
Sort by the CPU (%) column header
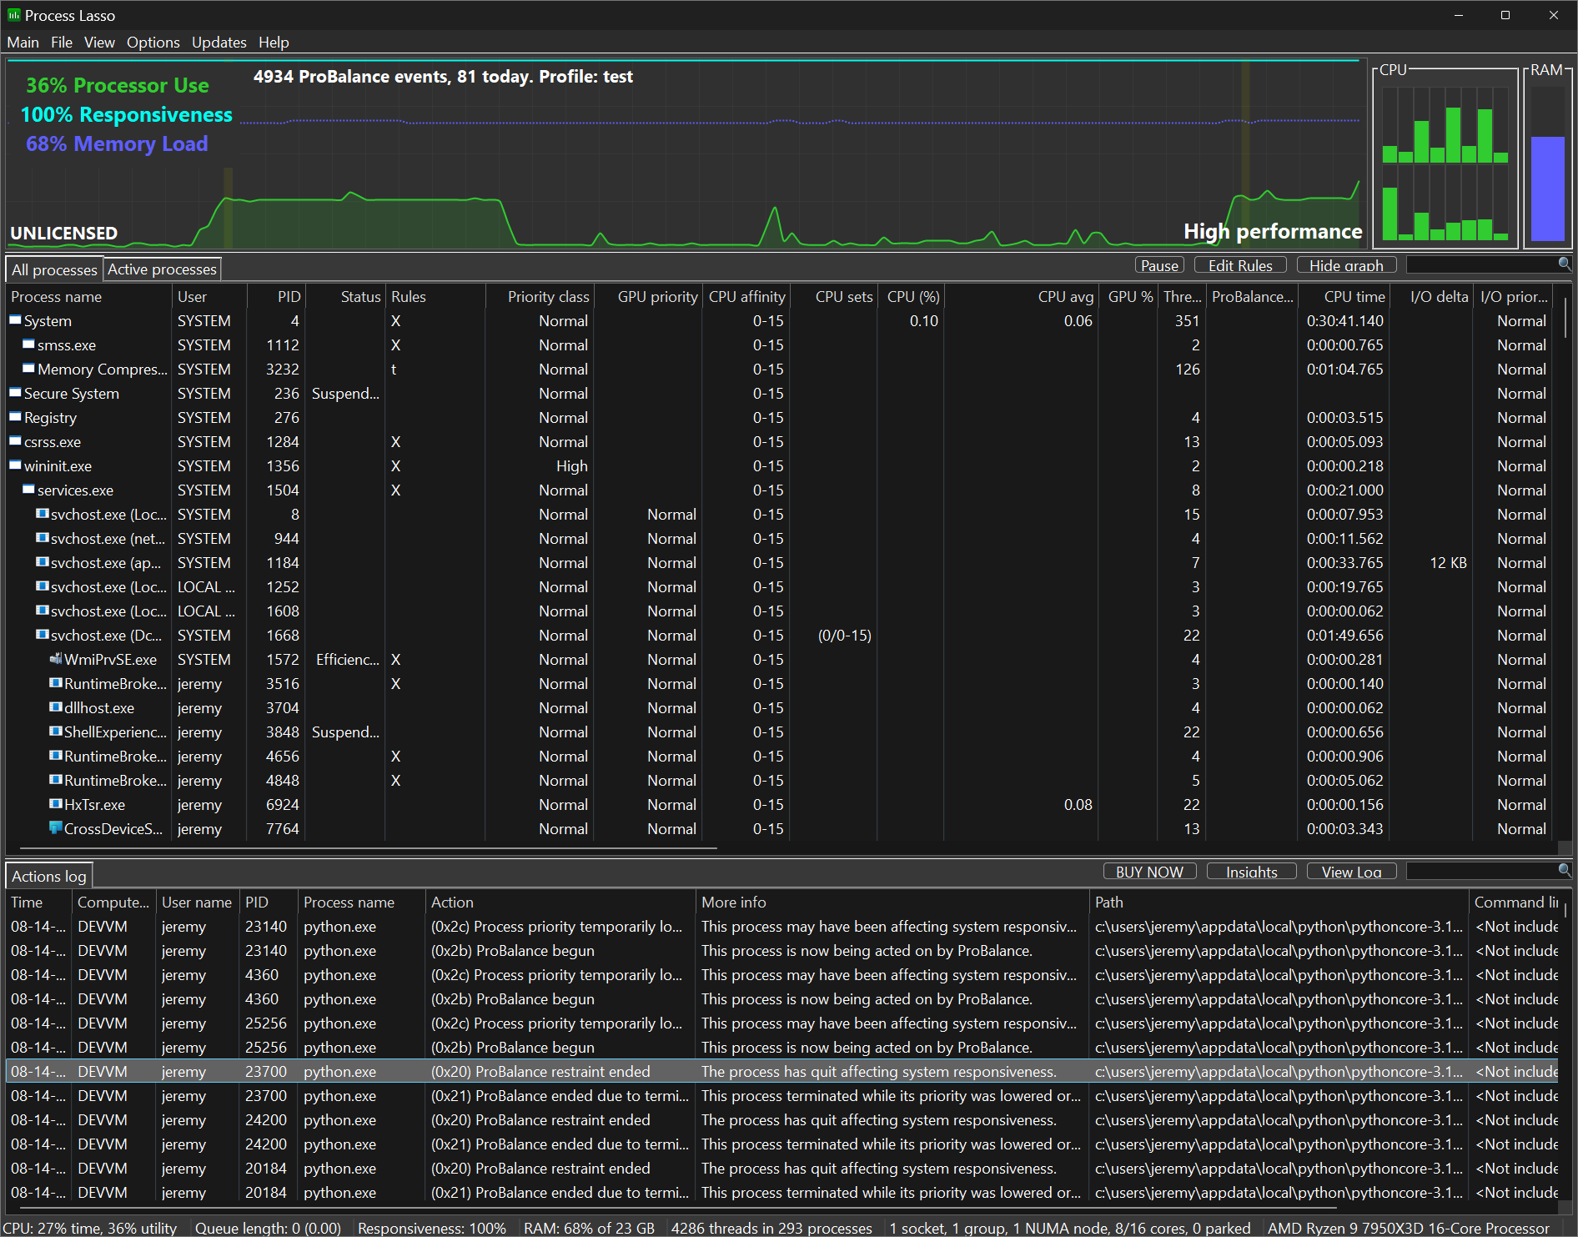pos(912,297)
